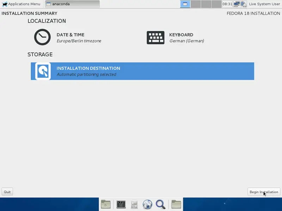The height and width of the screenshot is (211, 282).
Task: Click the 08:31 panel clock
Action: coord(227,4)
